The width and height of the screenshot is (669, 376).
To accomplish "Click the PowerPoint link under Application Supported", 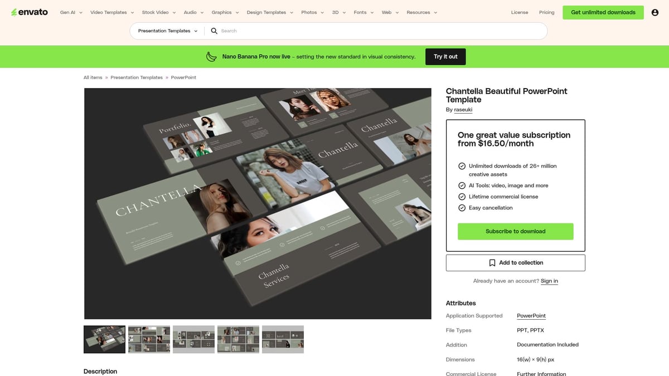I will [531, 315].
